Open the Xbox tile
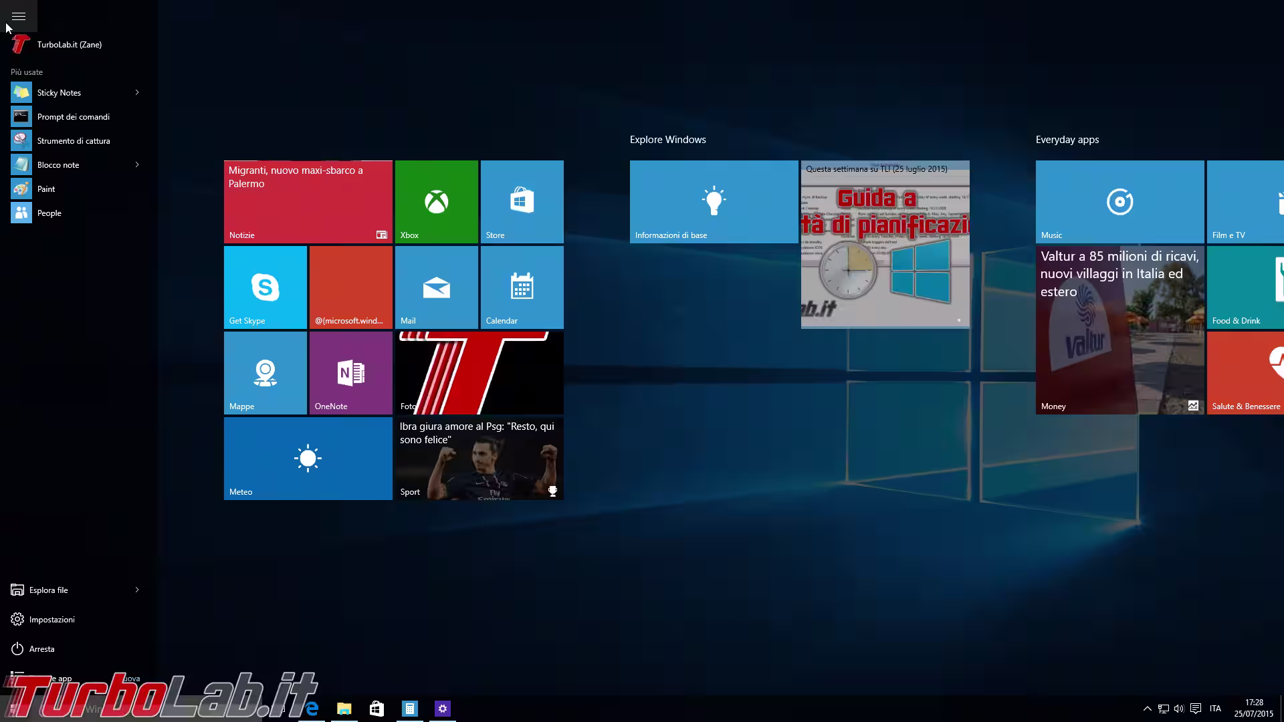This screenshot has height=722, width=1284. tap(436, 202)
